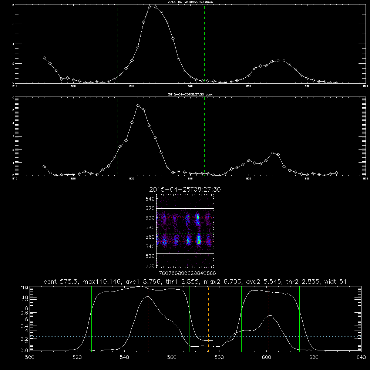Click 'cent 575.5' in the stats line
This screenshot has width=370, height=370.
tap(62, 282)
